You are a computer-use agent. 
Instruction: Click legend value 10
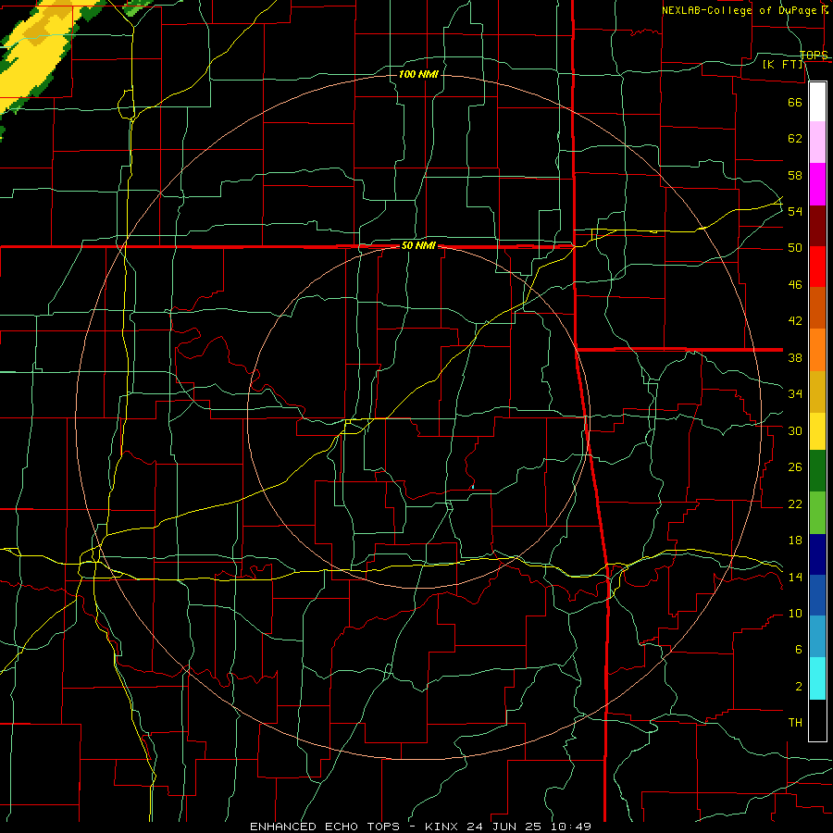(795, 614)
